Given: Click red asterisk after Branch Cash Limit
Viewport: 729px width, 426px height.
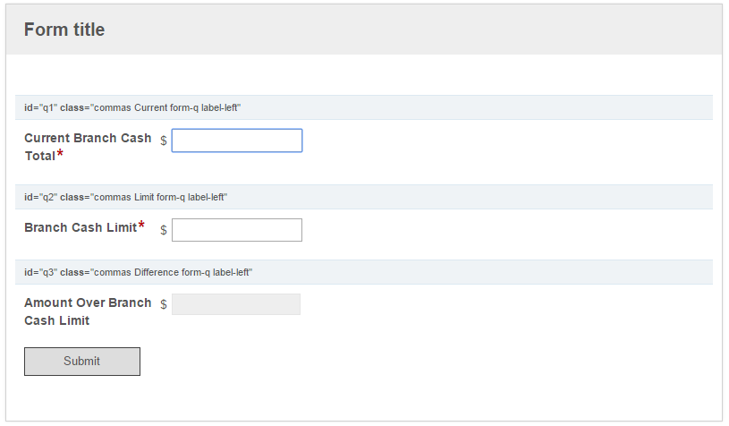Looking at the screenshot, I should point(141,226).
